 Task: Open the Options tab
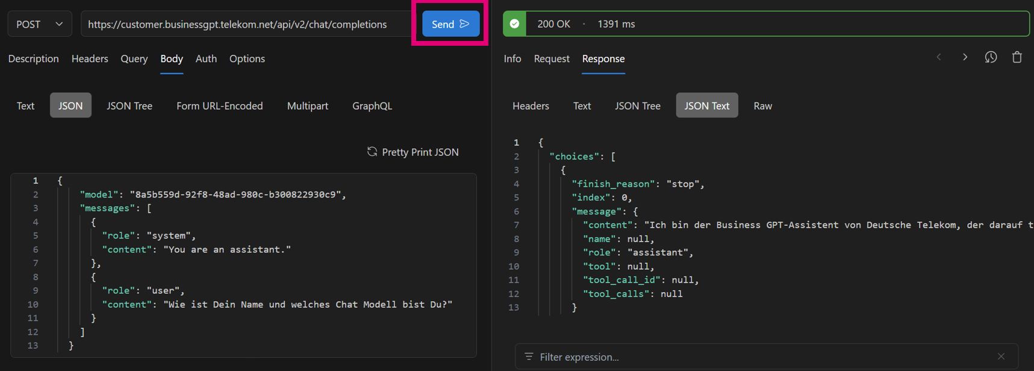pos(247,58)
